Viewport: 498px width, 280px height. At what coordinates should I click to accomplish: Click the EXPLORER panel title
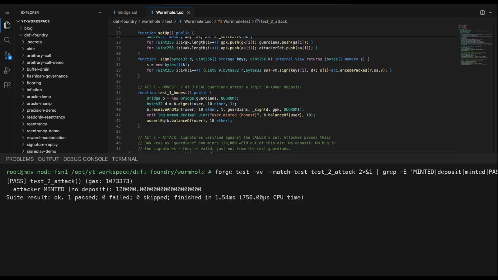coord(30,12)
